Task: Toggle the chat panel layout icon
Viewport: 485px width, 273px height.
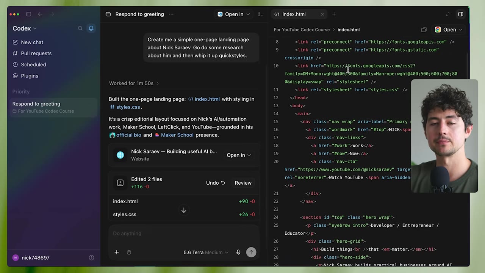Action: coord(260,14)
